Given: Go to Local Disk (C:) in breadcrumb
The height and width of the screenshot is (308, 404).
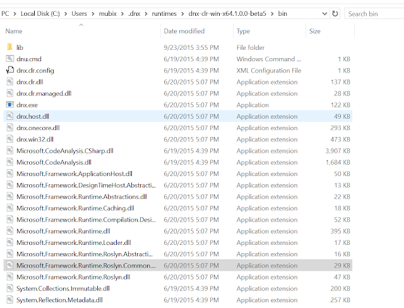Looking at the screenshot, I should (40, 14).
